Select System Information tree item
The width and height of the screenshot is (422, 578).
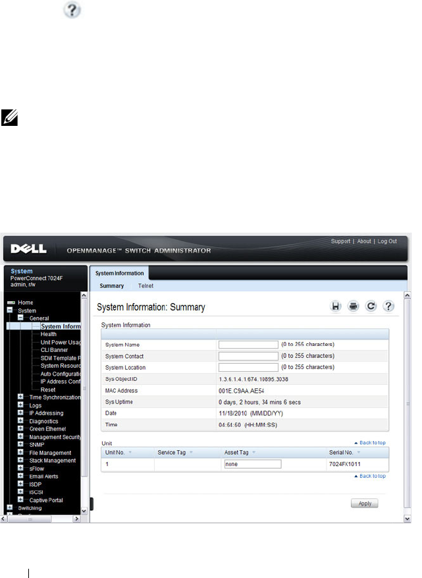pyautogui.click(x=61, y=326)
